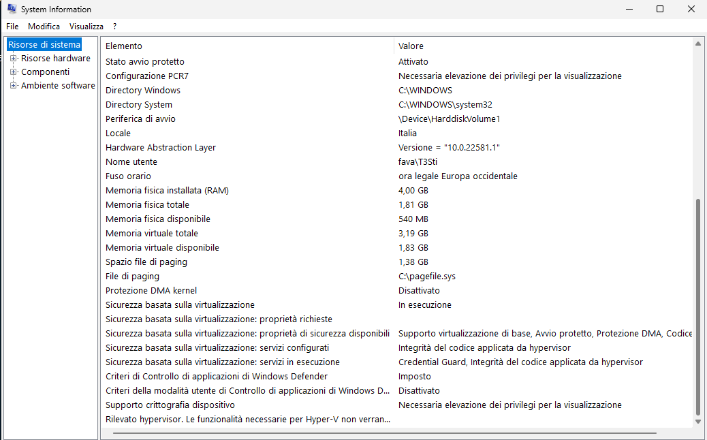The height and width of the screenshot is (440, 707).
Task: Select the proprietà di sicurezza disponibili row
Action: click(397, 334)
